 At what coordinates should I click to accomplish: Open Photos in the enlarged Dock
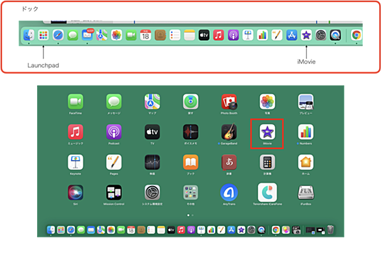116,35
